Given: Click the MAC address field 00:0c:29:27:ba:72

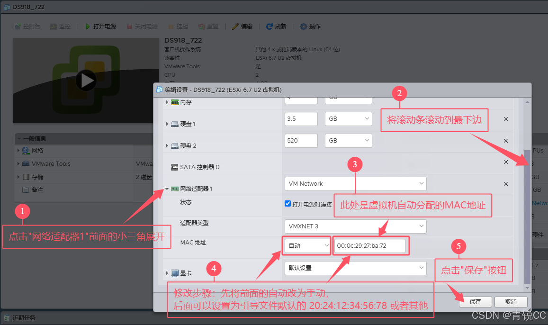Looking at the screenshot, I should pos(370,246).
